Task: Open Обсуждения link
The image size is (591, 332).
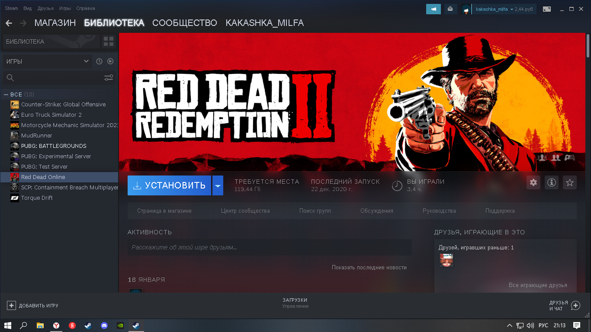Action: tap(377, 211)
